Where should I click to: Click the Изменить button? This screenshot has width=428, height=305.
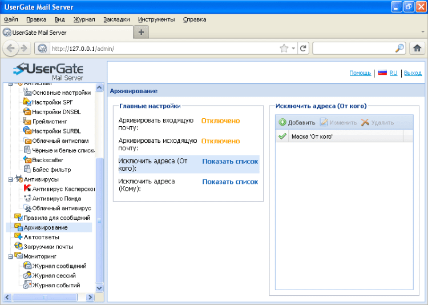(338, 122)
